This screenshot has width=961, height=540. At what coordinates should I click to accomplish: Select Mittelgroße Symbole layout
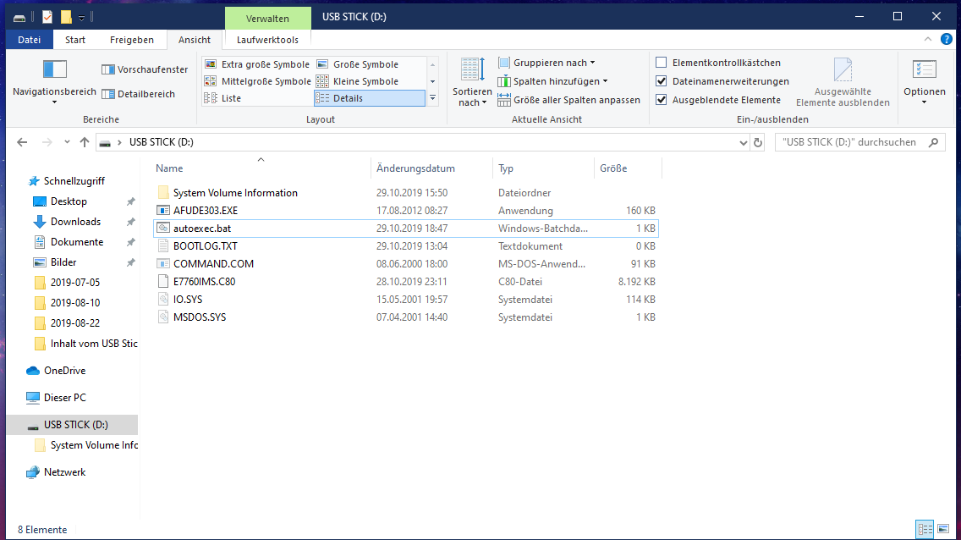point(258,81)
